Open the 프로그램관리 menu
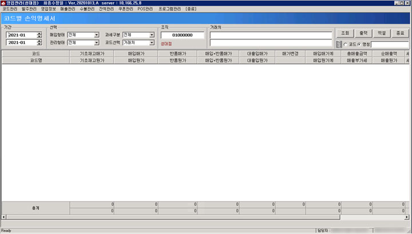The width and height of the screenshot is (412, 234). (x=170, y=9)
